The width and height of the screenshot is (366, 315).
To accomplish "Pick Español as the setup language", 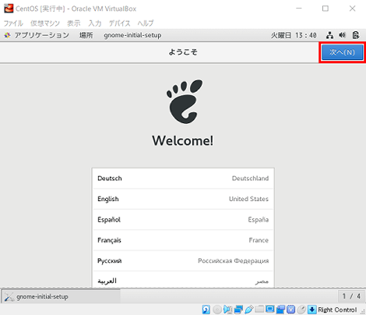I will [x=183, y=220].
